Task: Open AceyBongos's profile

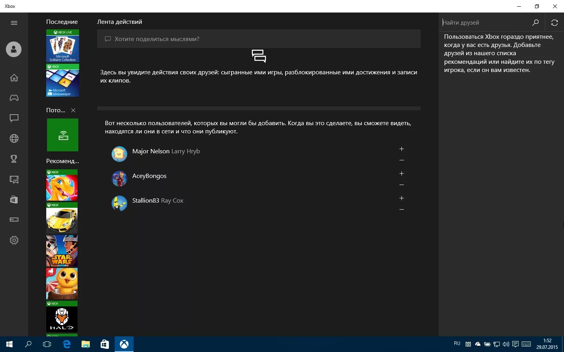Action: (149, 176)
